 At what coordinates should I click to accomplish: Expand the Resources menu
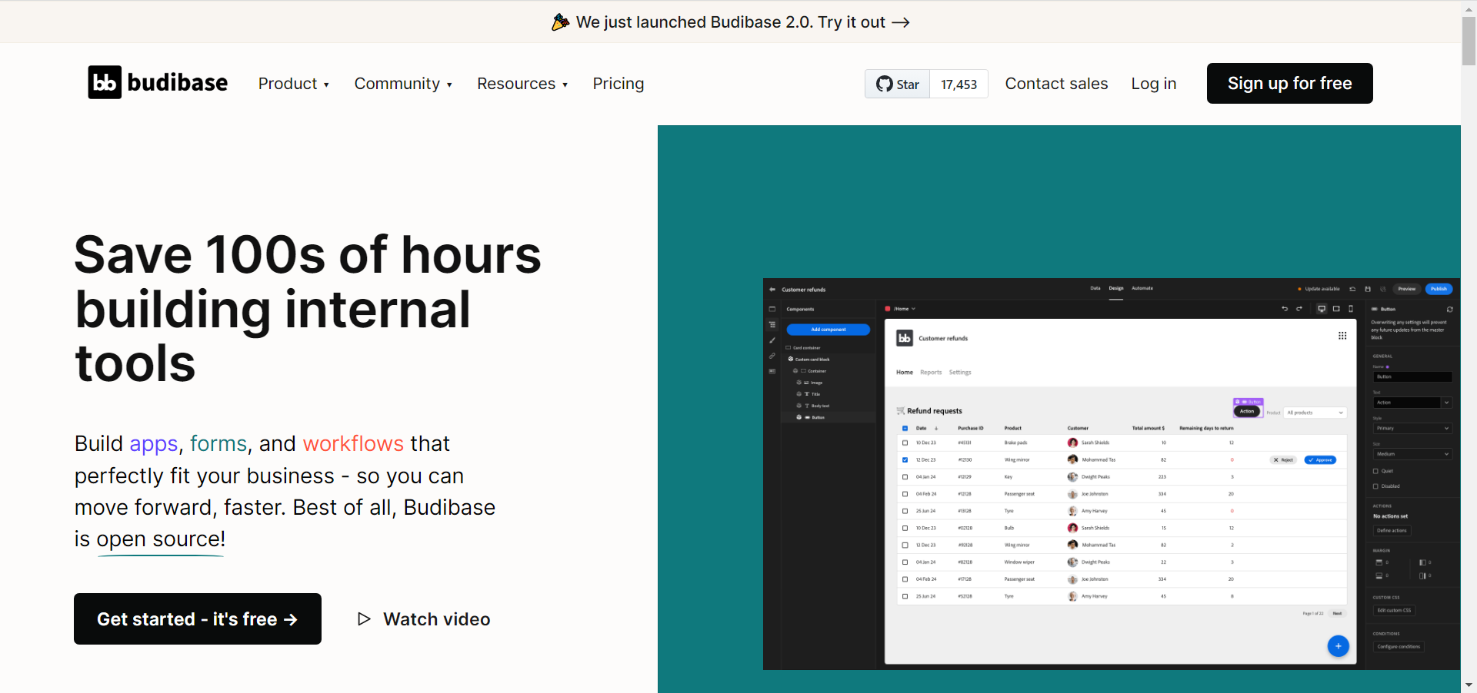pyautogui.click(x=522, y=84)
